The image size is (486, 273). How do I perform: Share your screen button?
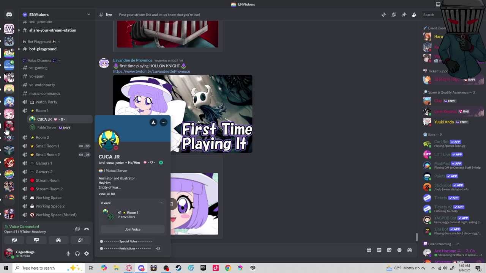point(36,240)
